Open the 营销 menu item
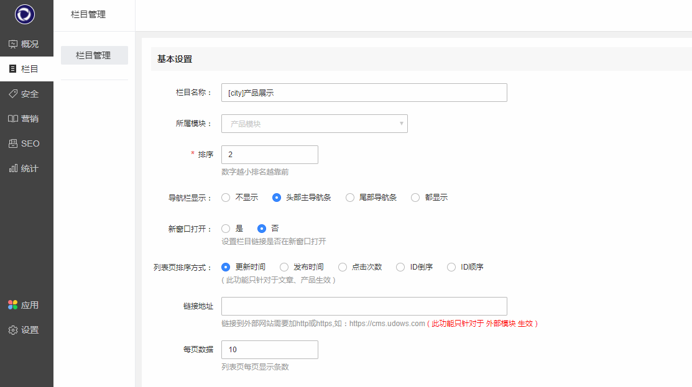Viewport: 692px width, 387px height. pos(27,119)
